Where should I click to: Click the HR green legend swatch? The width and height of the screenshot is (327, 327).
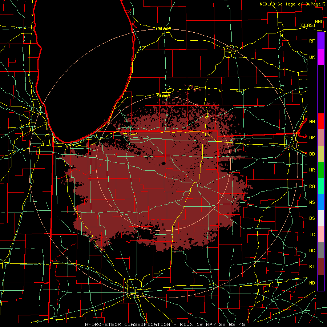pyautogui.click(x=321, y=170)
